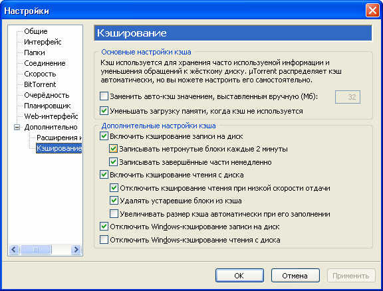Uncheck Записывать нетронутые блоки каждые 2 минуты
This screenshot has height=291, width=383.
113,149
